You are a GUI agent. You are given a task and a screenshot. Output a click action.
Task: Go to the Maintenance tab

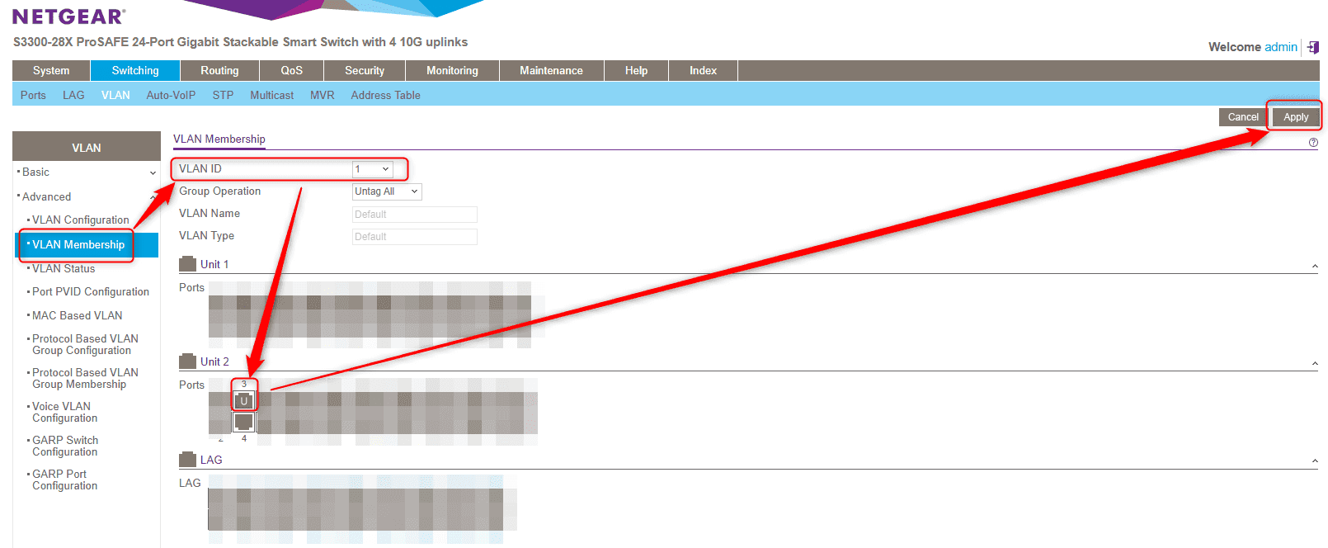pos(551,71)
